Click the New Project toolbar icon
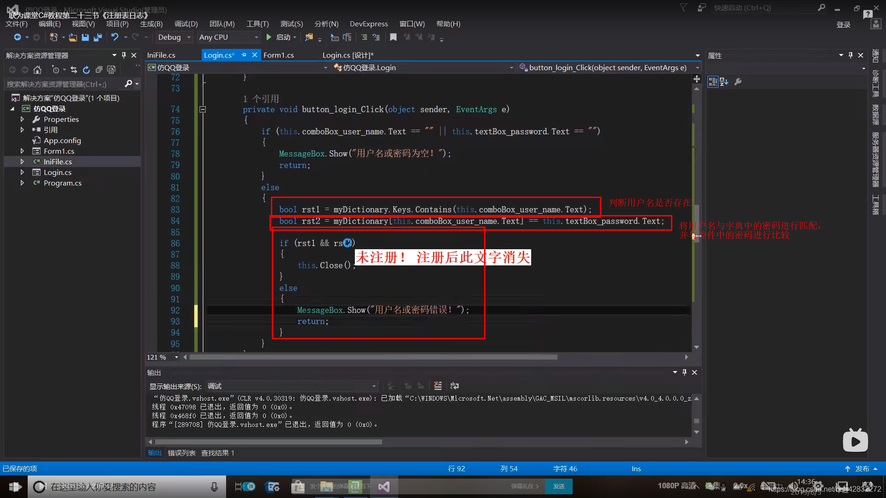Viewport: 886px width, 498px height. coord(54,37)
